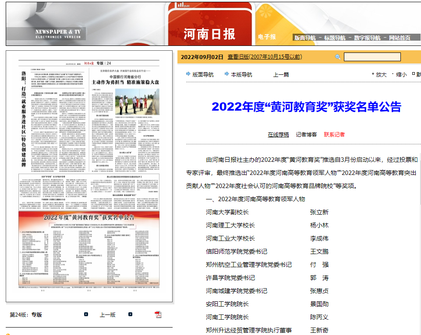Click the Newspaper & TV logo banner
The image size is (421, 335).
[x=58, y=34]
